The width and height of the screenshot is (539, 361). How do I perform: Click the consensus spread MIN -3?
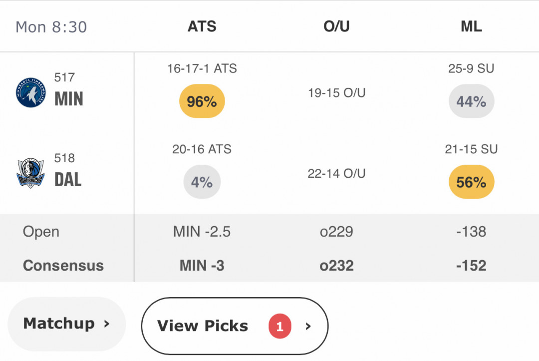(202, 266)
